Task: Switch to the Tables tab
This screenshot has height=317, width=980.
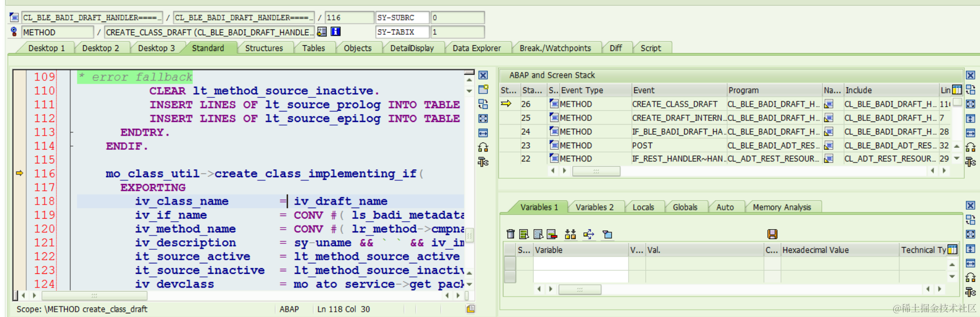Action: click(313, 48)
